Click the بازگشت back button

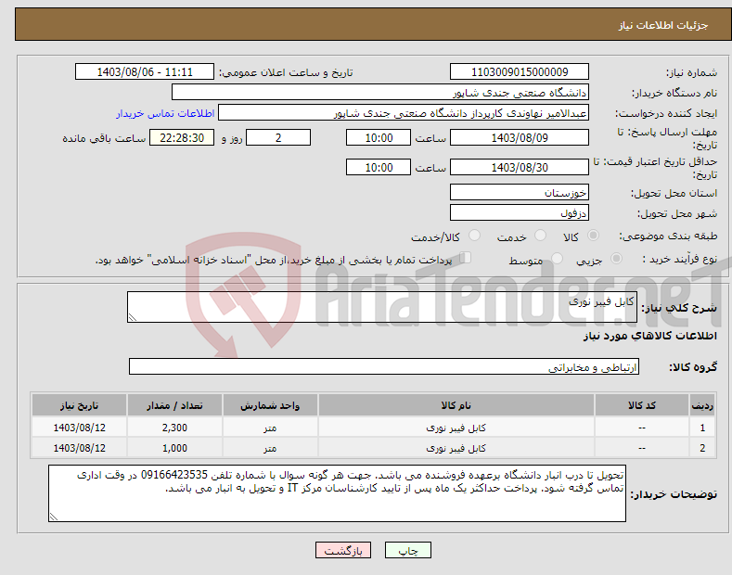click(x=343, y=550)
